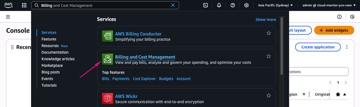Open the notifications bell

click(219, 5)
